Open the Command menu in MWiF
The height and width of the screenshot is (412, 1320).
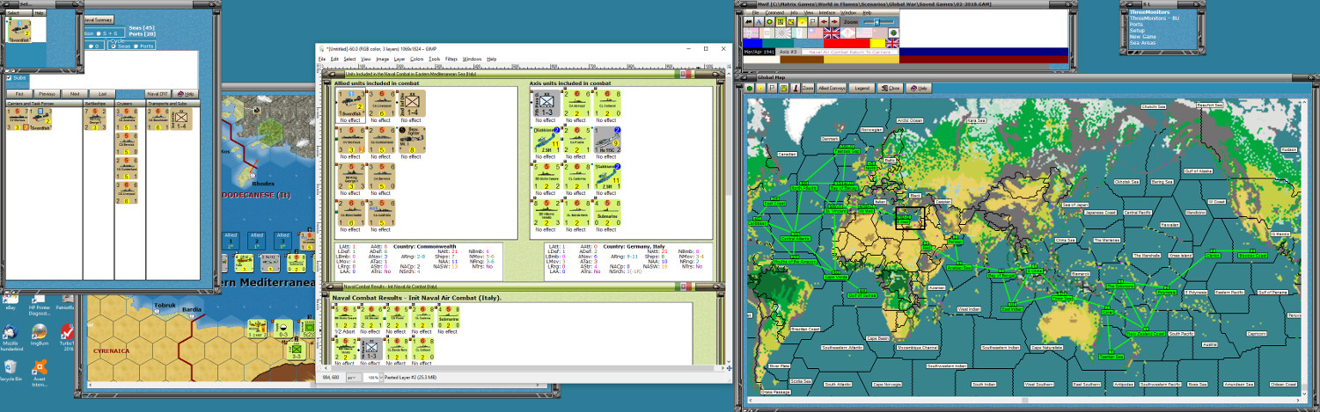click(774, 13)
